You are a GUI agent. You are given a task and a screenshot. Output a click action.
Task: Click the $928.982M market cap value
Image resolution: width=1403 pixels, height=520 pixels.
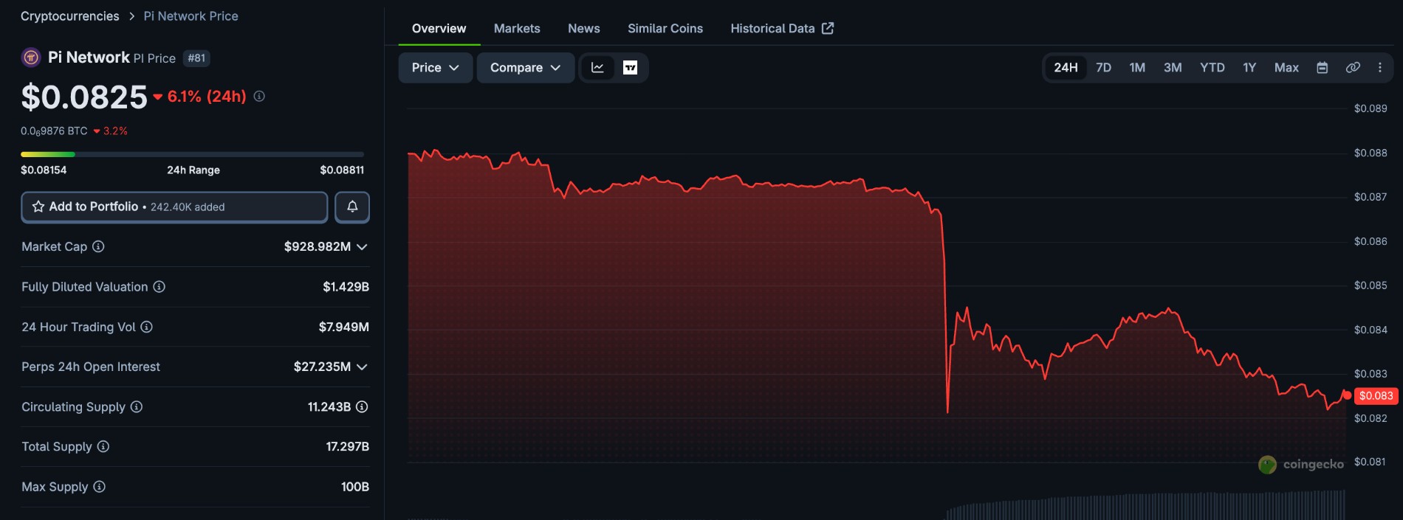point(318,246)
